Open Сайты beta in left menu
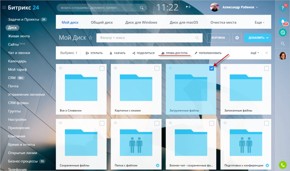The height and width of the screenshot is (171, 290). click(x=16, y=44)
